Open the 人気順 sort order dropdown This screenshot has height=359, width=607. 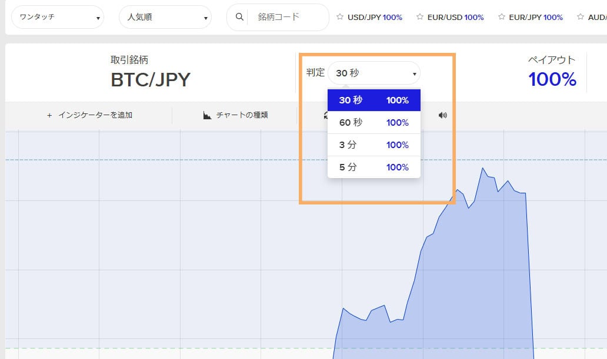pos(165,17)
